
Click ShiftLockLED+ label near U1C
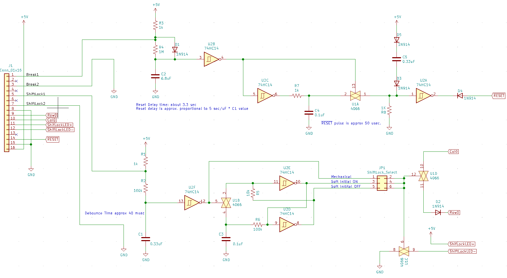coord(461,244)
